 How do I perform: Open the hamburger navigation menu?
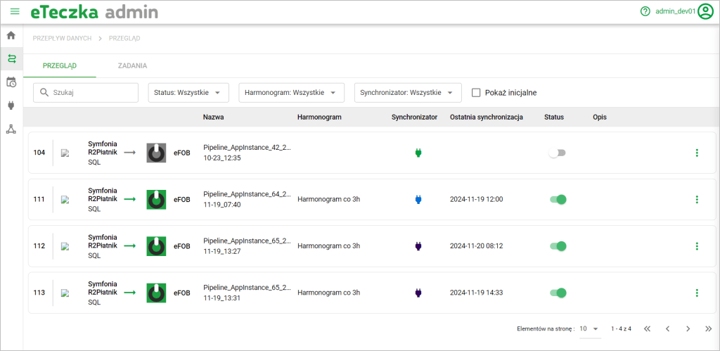(15, 12)
